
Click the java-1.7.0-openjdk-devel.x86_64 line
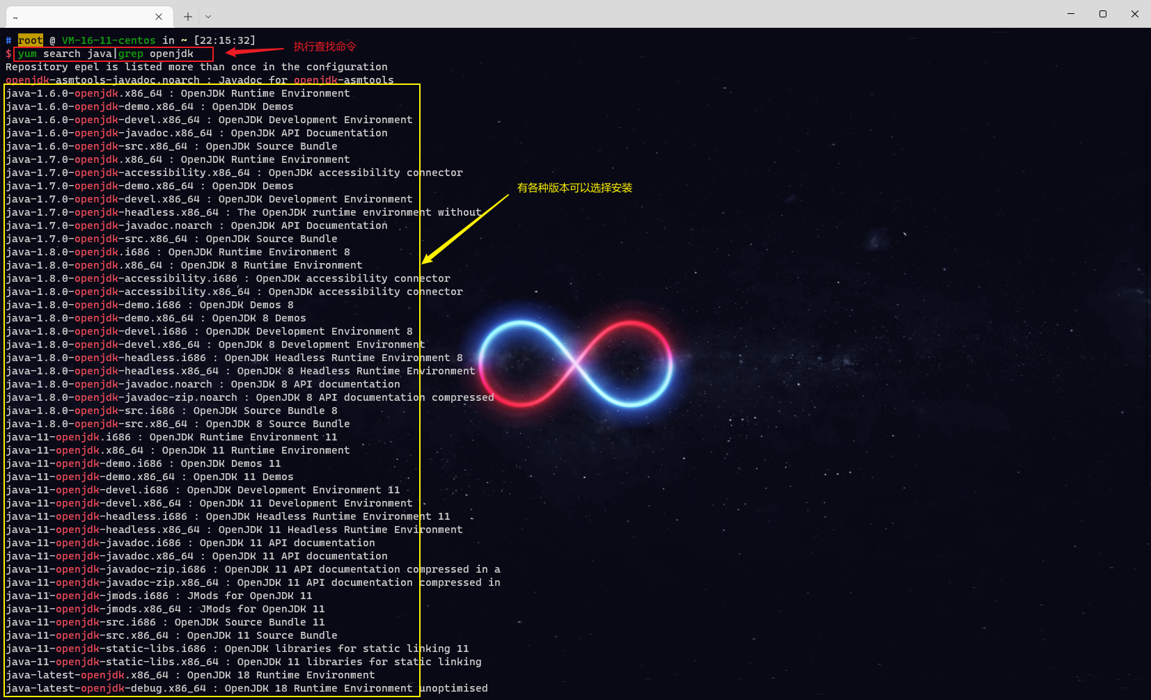[x=209, y=199]
